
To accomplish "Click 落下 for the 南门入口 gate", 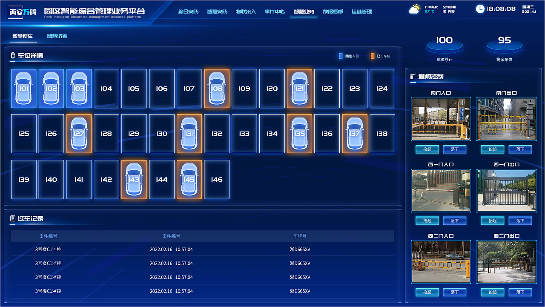I will [455, 149].
